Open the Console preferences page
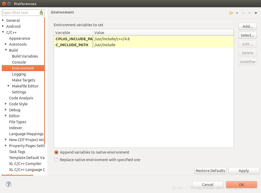Viewport: 261px width, 193px height. pyautogui.click(x=19, y=62)
